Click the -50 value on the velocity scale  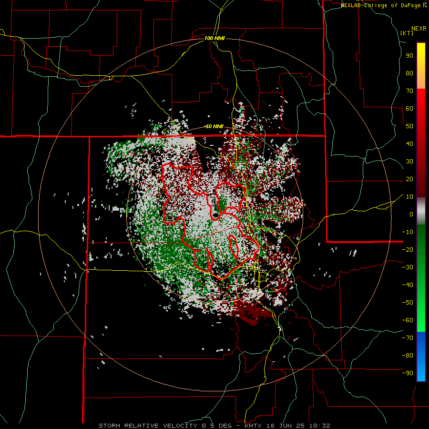(408, 303)
